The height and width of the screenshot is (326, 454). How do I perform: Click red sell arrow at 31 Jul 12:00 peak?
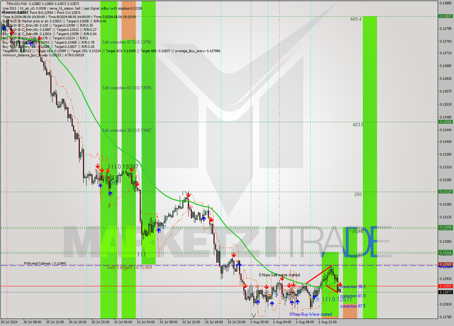point(188,195)
